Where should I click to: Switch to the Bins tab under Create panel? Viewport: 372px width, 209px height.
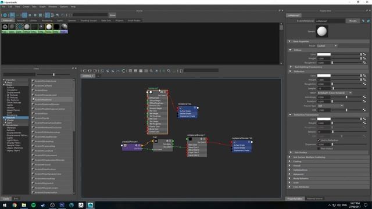click(16, 199)
